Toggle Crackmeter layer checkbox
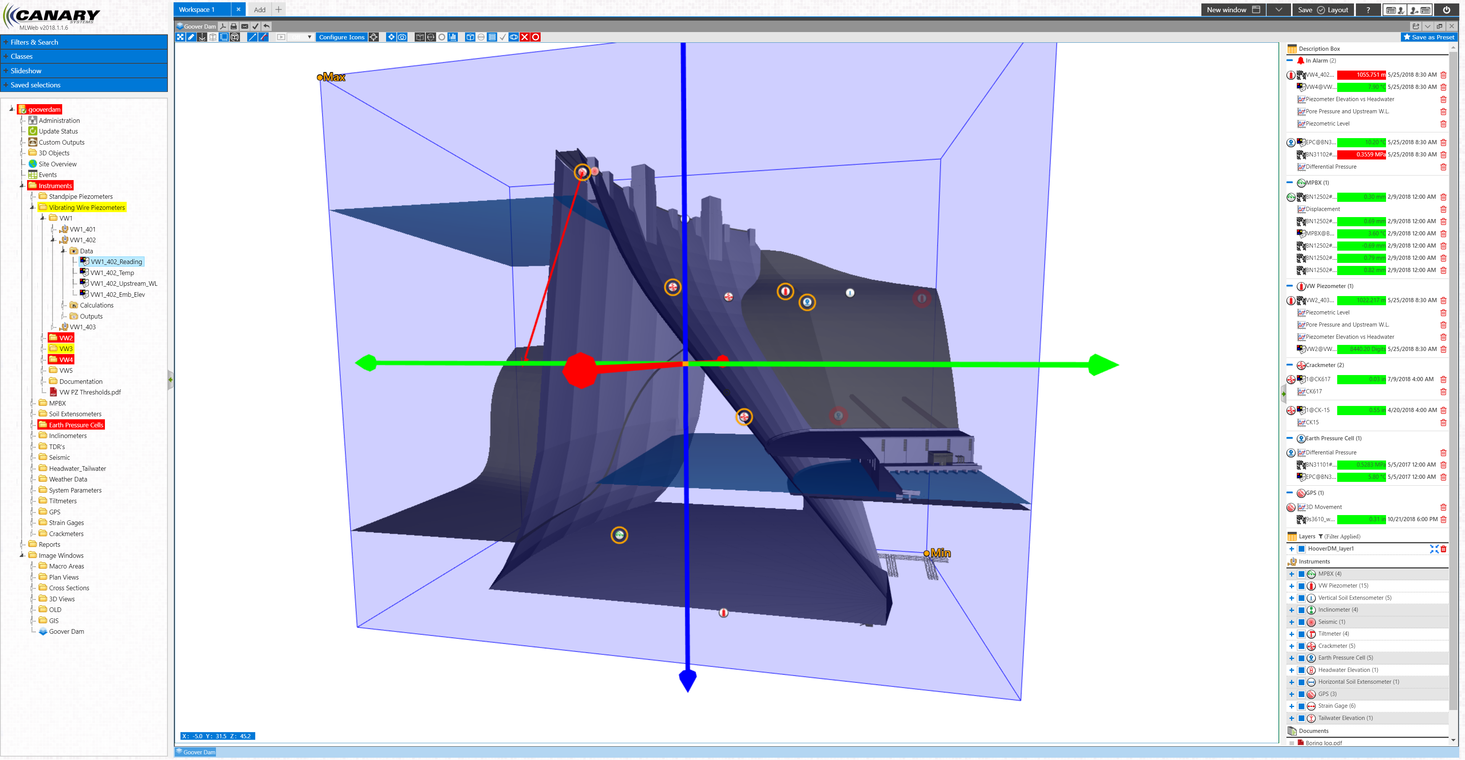This screenshot has width=1465, height=760. point(1301,646)
